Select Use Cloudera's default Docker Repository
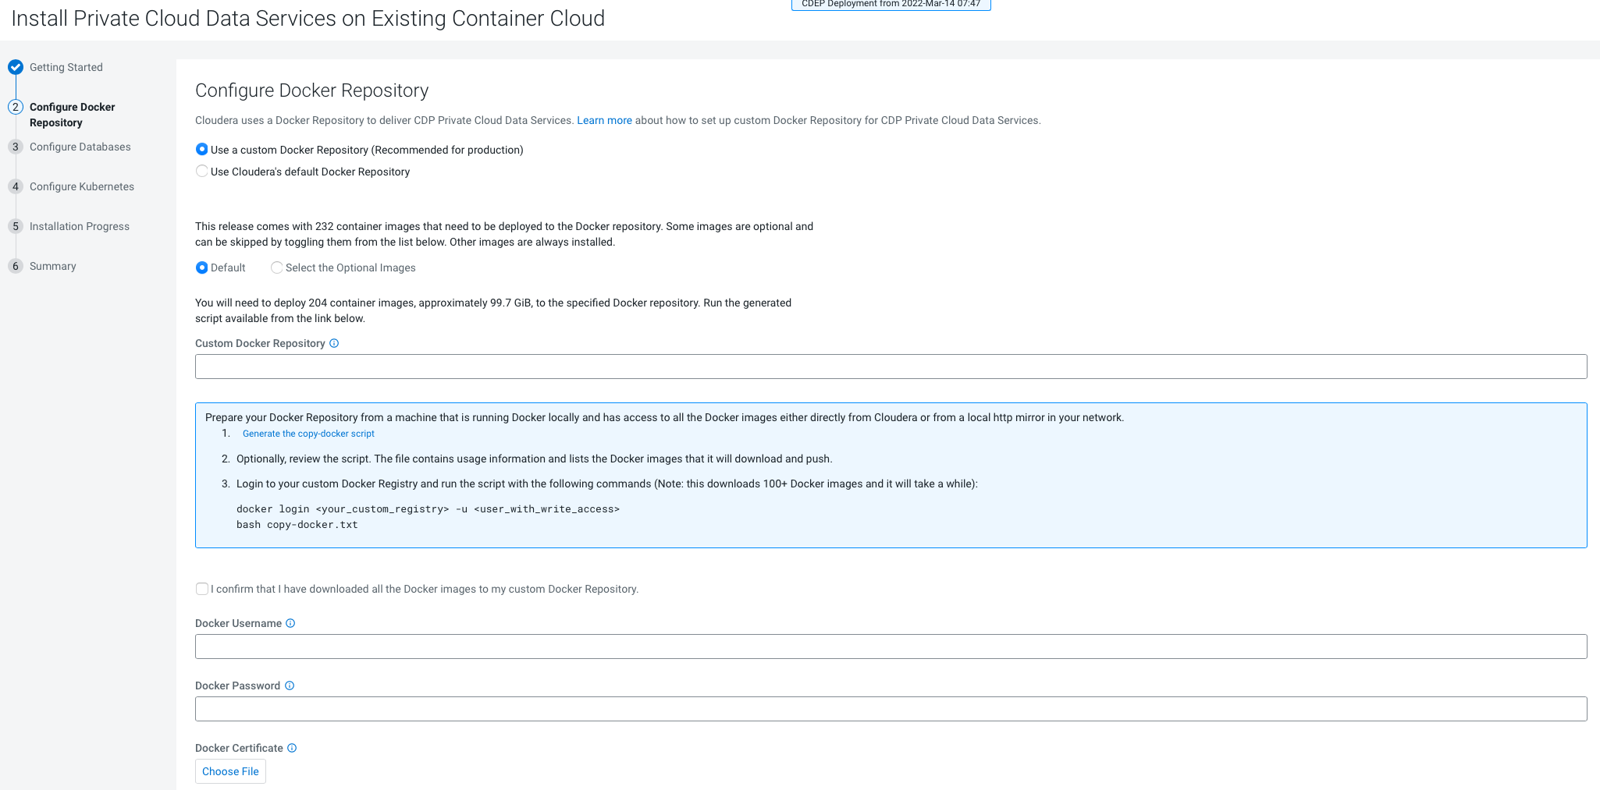Viewport: 1600px width, 790px height. coord(202,172)
